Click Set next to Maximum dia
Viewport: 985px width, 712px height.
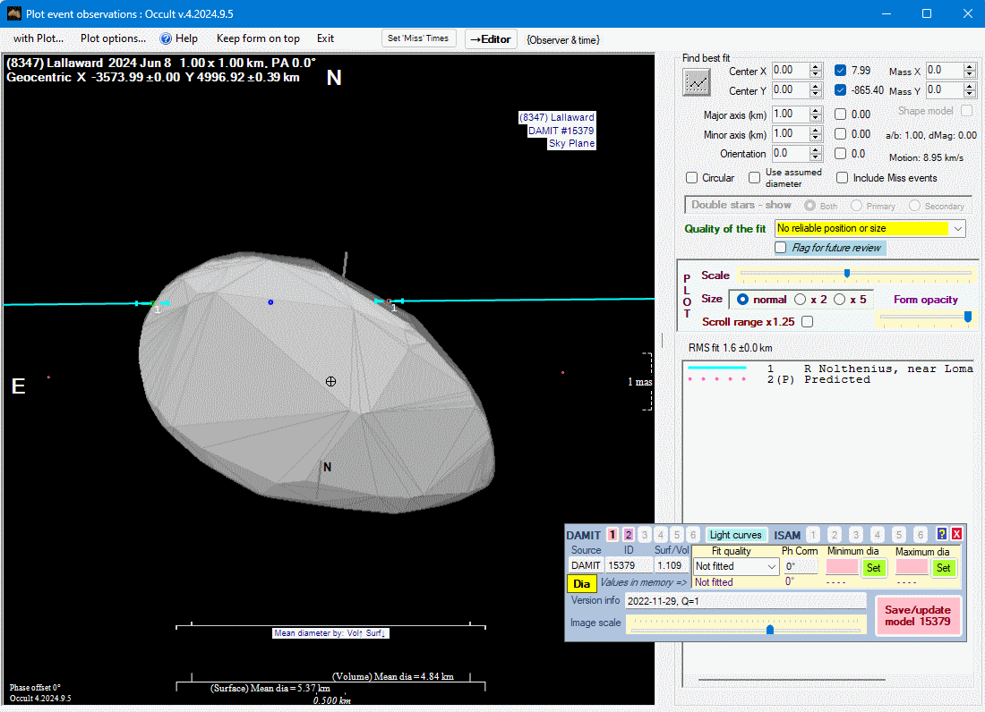click(x=943, y=567)
